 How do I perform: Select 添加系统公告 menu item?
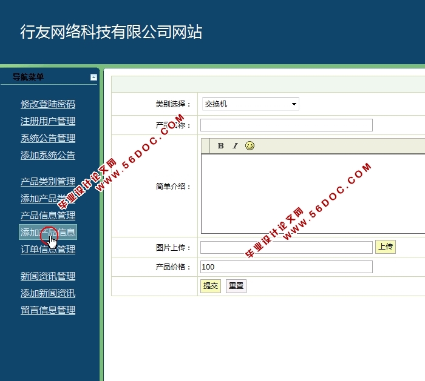click(x=48, y=155)
